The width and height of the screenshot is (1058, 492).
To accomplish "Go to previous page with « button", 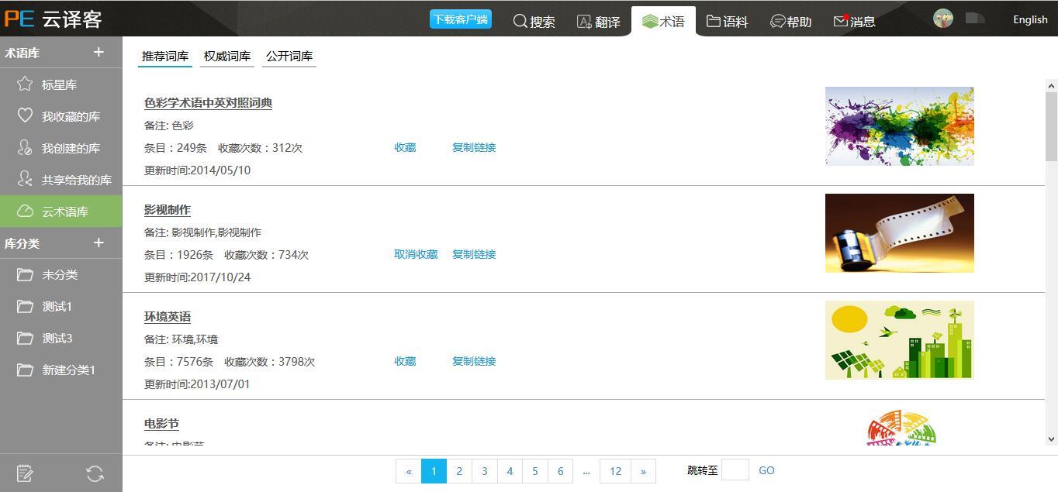I will (409, 471).
